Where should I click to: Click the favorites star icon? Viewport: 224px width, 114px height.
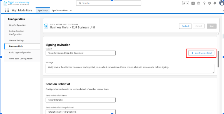click(x=184, y=3)
